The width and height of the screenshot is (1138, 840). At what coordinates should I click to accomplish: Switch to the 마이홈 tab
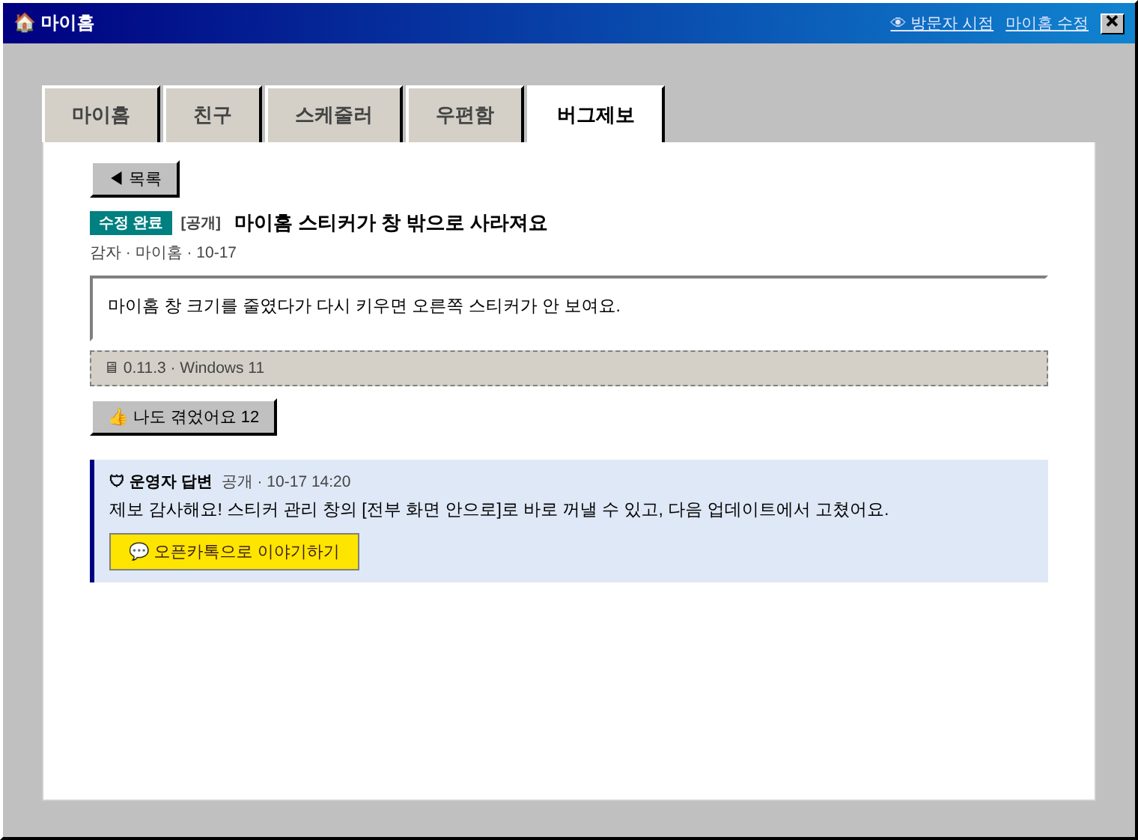(x=101, y=115)
